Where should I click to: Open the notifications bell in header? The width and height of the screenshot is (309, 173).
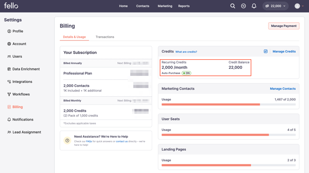tap(254, 6)
